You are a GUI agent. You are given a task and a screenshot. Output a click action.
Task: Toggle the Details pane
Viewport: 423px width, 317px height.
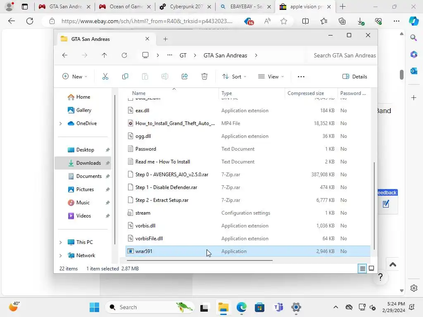point(354,76)
